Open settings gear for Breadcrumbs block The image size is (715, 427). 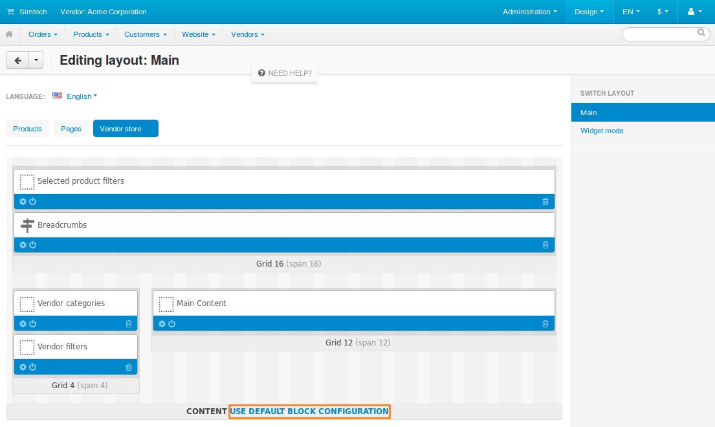pos(23,245)
